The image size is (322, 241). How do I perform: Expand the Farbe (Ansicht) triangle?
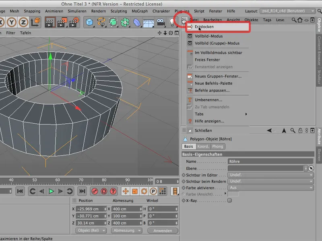pos(225,193)
